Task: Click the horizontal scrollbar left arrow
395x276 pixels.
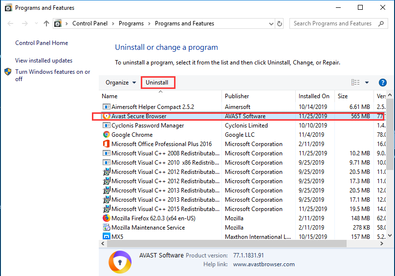Action: (103, 243)
